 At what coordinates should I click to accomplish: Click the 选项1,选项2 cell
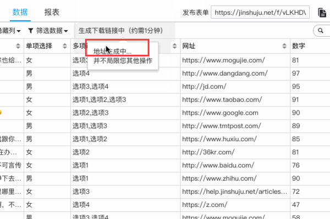[x=125, y=139]
